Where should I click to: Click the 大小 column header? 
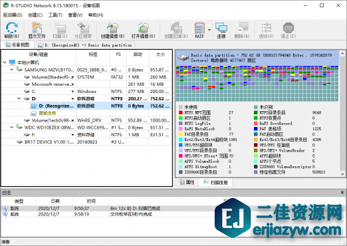[160, 55]
